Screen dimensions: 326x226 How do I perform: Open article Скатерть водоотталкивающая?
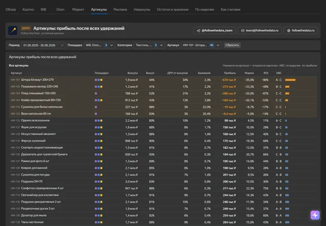coord(42,147)
